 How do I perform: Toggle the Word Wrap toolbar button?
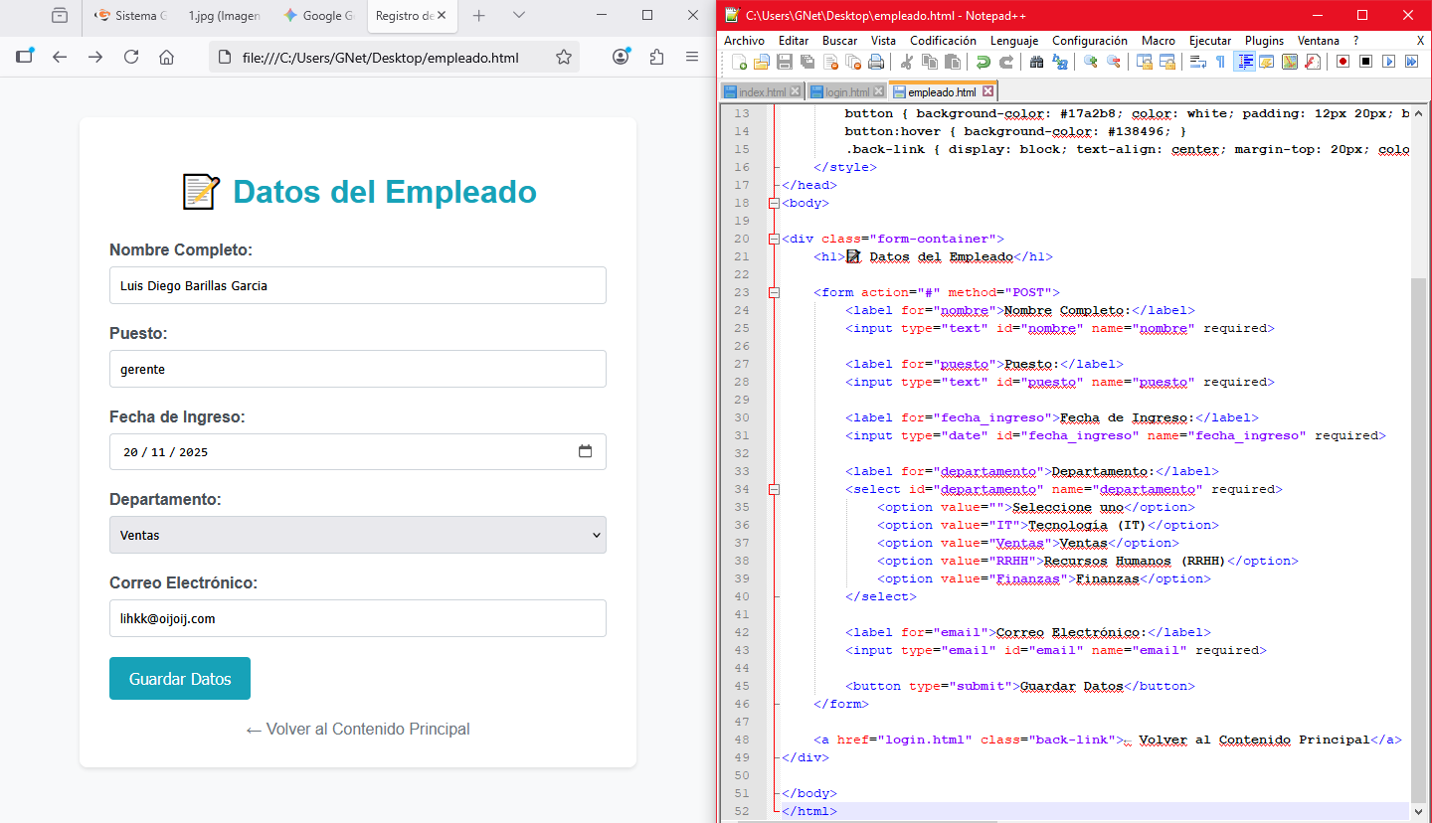(x=1198, y=62)
